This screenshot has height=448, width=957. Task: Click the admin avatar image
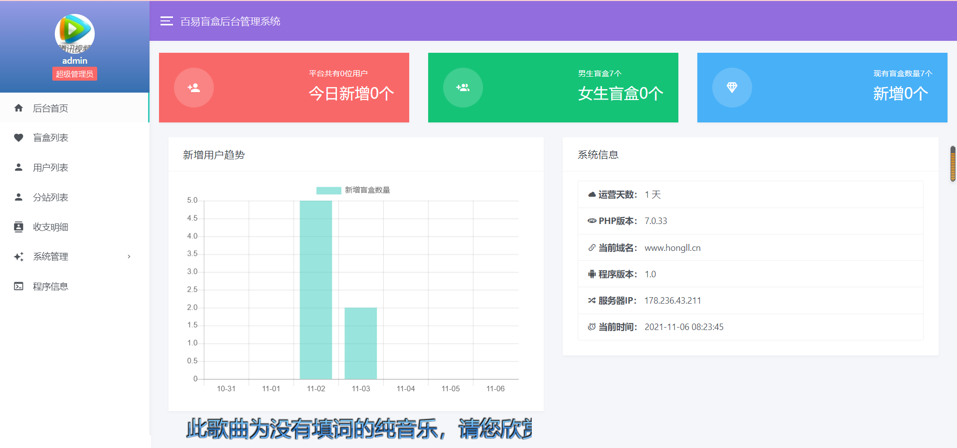coord(75,33)
